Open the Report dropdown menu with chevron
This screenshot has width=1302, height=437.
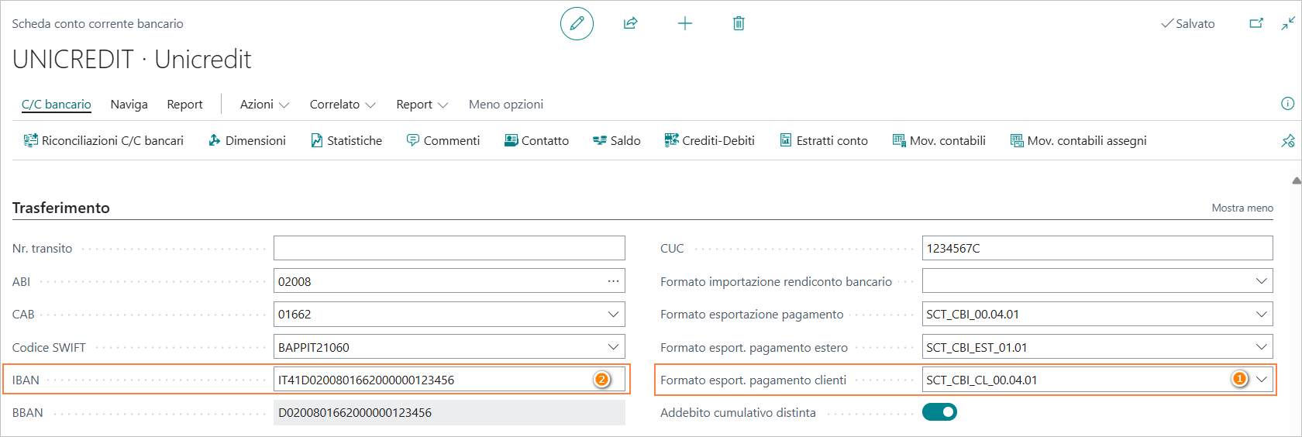click(422, 104)
